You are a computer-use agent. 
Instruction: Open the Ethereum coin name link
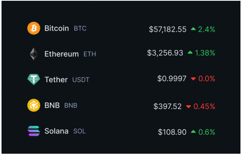pos(61,54)
